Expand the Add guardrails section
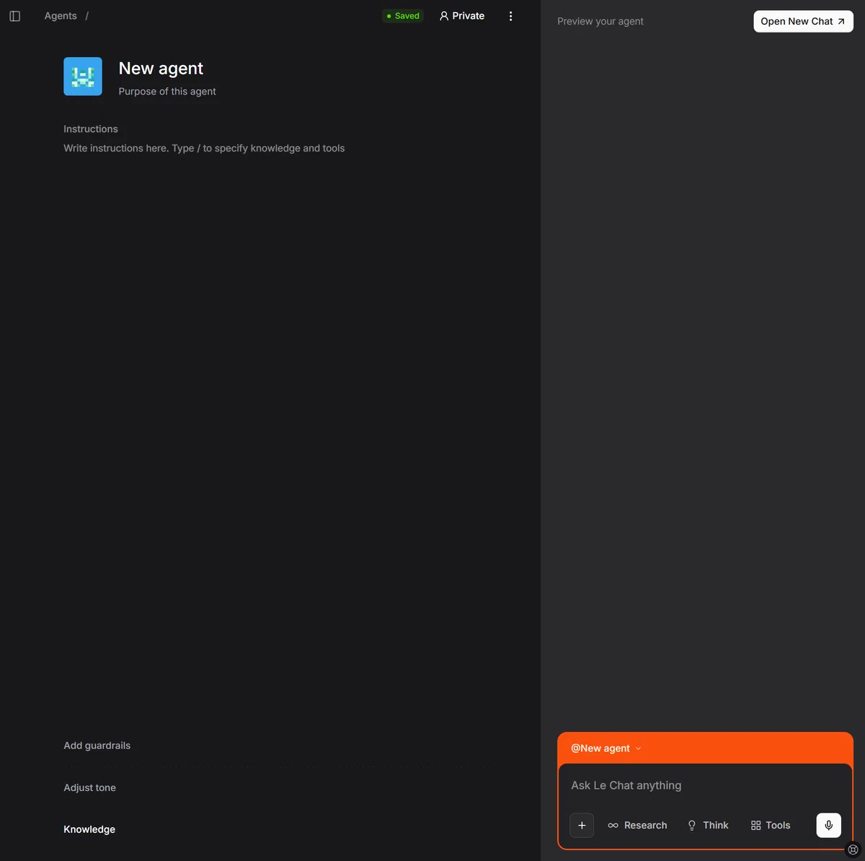The height and width of the screenshot is (861, 865). pyautogui.click(x=97, y=746)
